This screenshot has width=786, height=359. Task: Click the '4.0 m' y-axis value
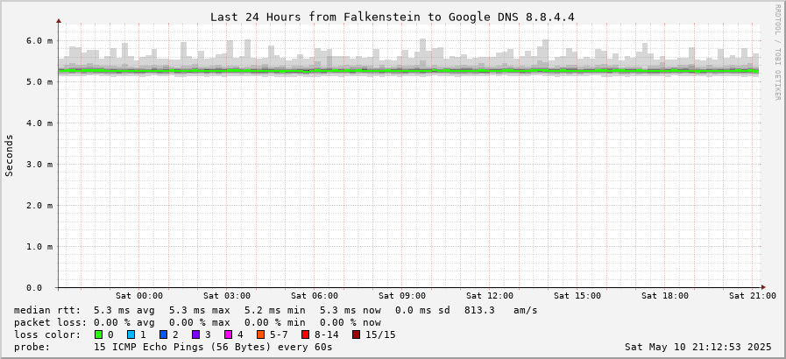coord(39,123)
